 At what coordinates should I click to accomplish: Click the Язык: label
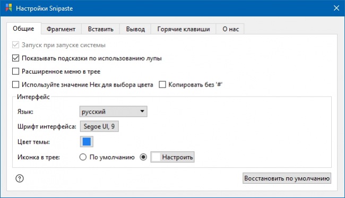tap(25, 112)
